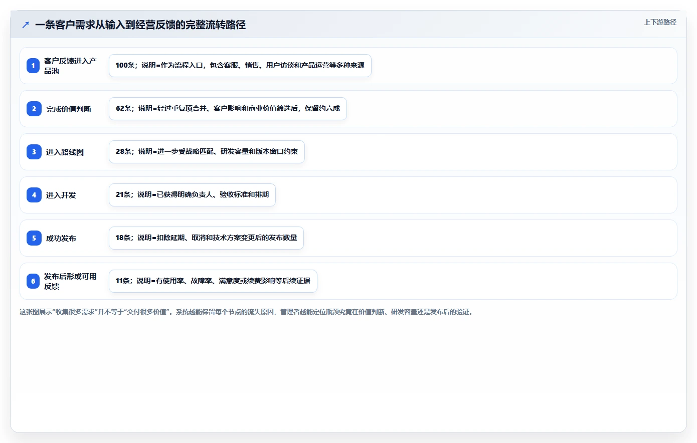Click the 18条 description box
Screen dimensions: 697x443
tap(206, 238)
